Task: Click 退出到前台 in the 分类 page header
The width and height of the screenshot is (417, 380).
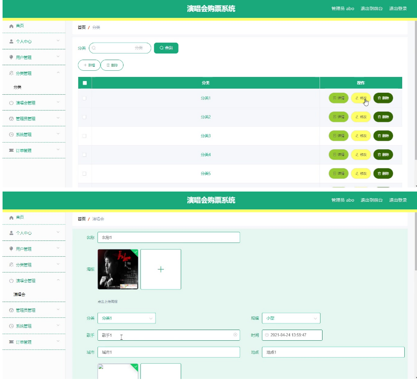Action: pyautogui.click(x=372, y=9)
